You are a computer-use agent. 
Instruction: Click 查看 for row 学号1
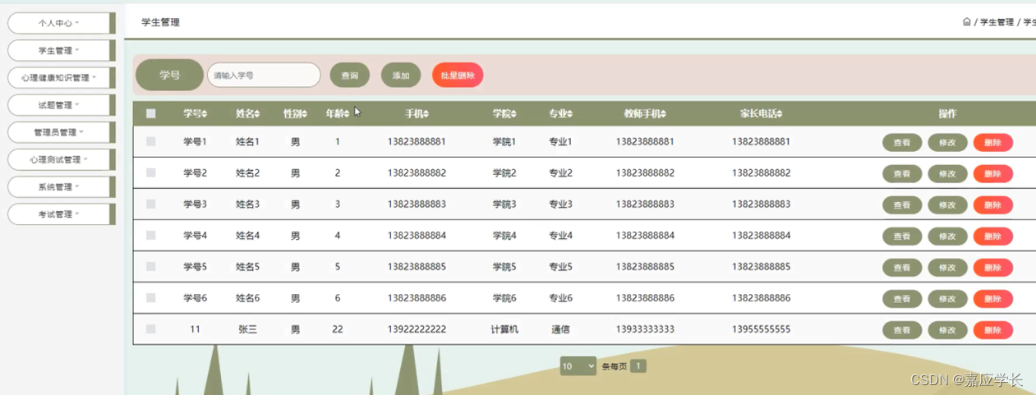tap(902, 143)
